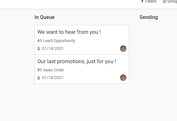Click the avatar on 'hear from you' card
The width and height of the screenshot is (177, 121).
[x=123, y=49]
